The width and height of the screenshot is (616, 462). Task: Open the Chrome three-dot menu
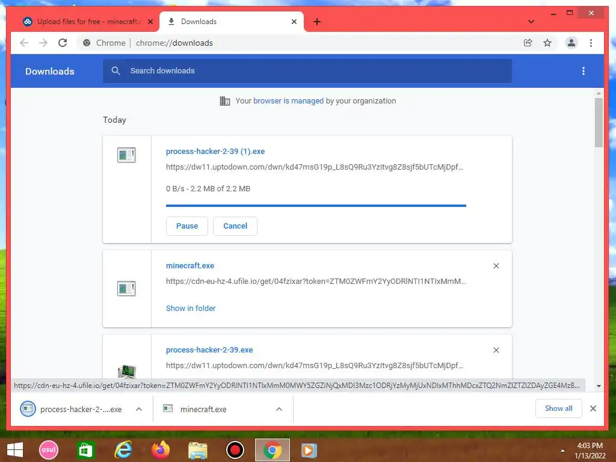click(591, 43)
